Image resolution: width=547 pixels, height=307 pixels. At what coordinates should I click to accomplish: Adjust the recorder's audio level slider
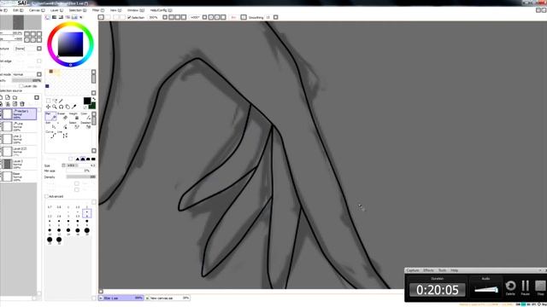pos(486,289)
